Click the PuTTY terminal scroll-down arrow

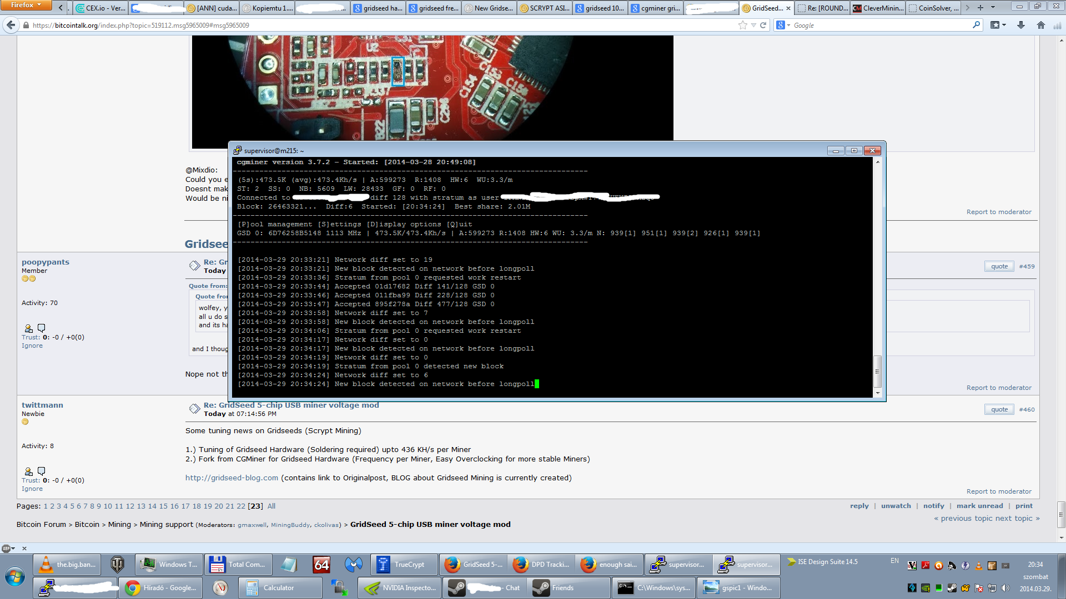pyautogui.click(x=878, y=393)
